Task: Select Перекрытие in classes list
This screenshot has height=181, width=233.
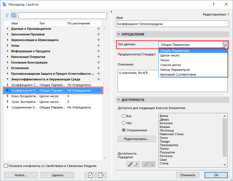Action: 169,145
